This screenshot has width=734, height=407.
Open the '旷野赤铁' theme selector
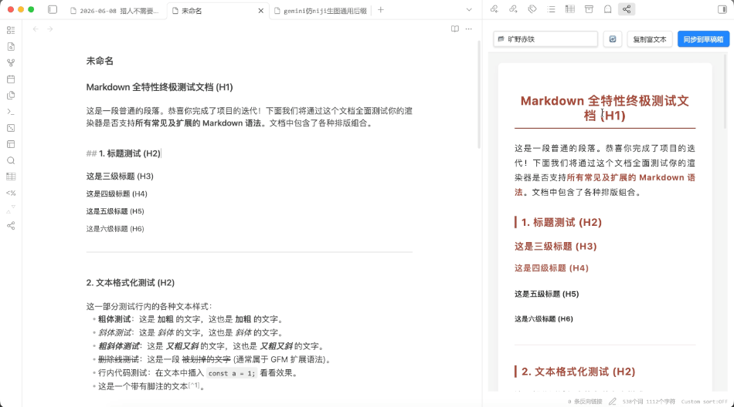point(545,39)
